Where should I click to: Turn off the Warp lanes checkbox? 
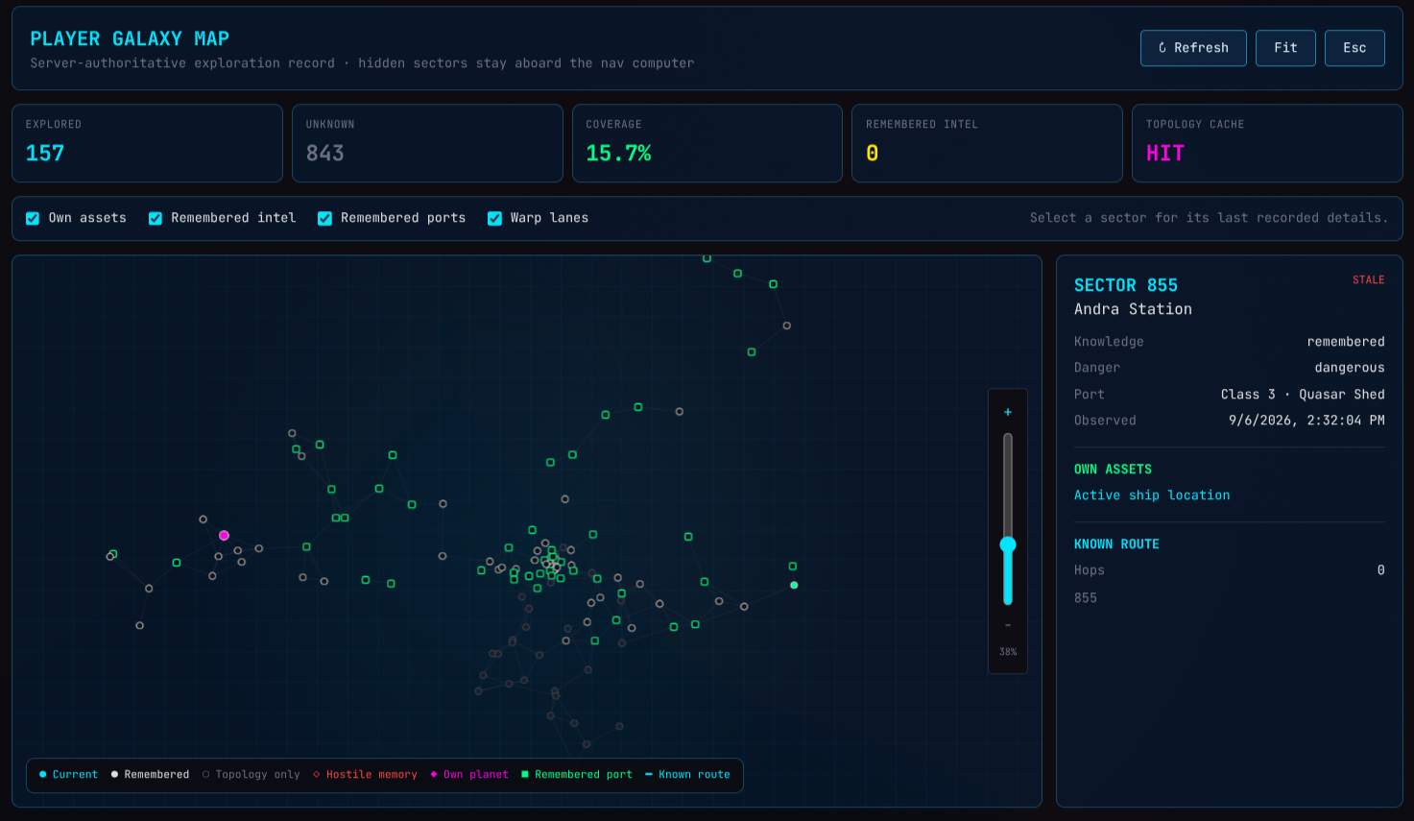[494, 218]
